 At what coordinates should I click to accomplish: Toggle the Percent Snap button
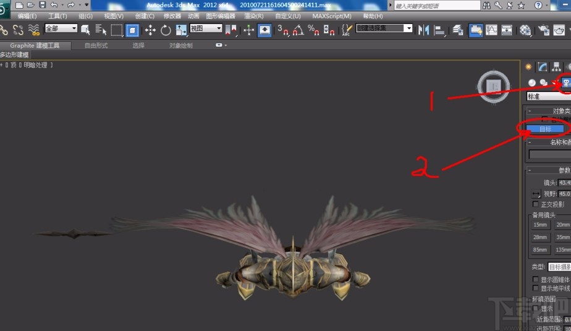pyautogui.click(x=313, y=30)
